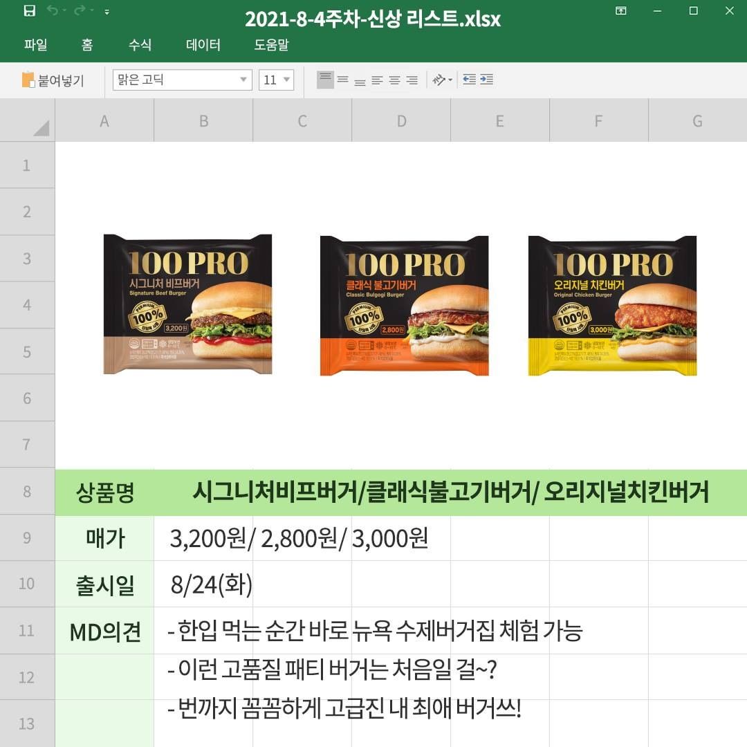Select column C header
Screen dimensions: 747x747
(302, 120)
